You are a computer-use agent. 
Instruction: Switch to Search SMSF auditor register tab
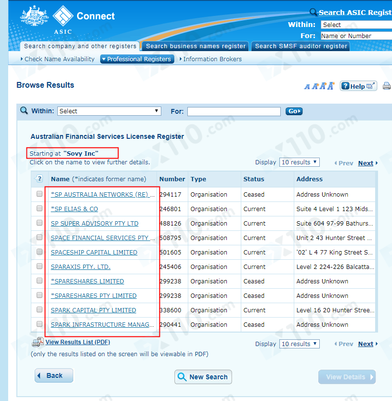[x=301, y=46]
